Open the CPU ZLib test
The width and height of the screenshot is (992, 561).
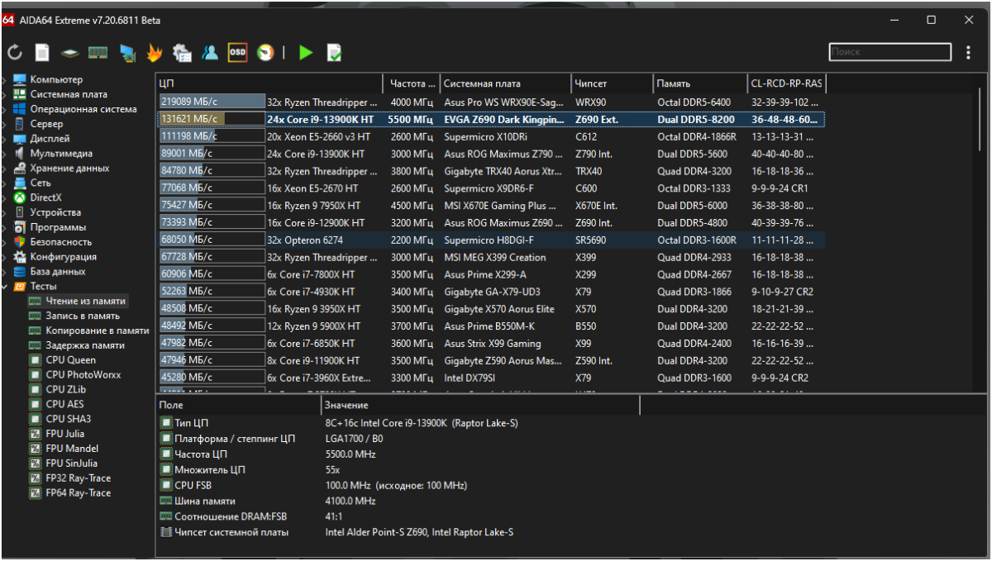point(66,390)
